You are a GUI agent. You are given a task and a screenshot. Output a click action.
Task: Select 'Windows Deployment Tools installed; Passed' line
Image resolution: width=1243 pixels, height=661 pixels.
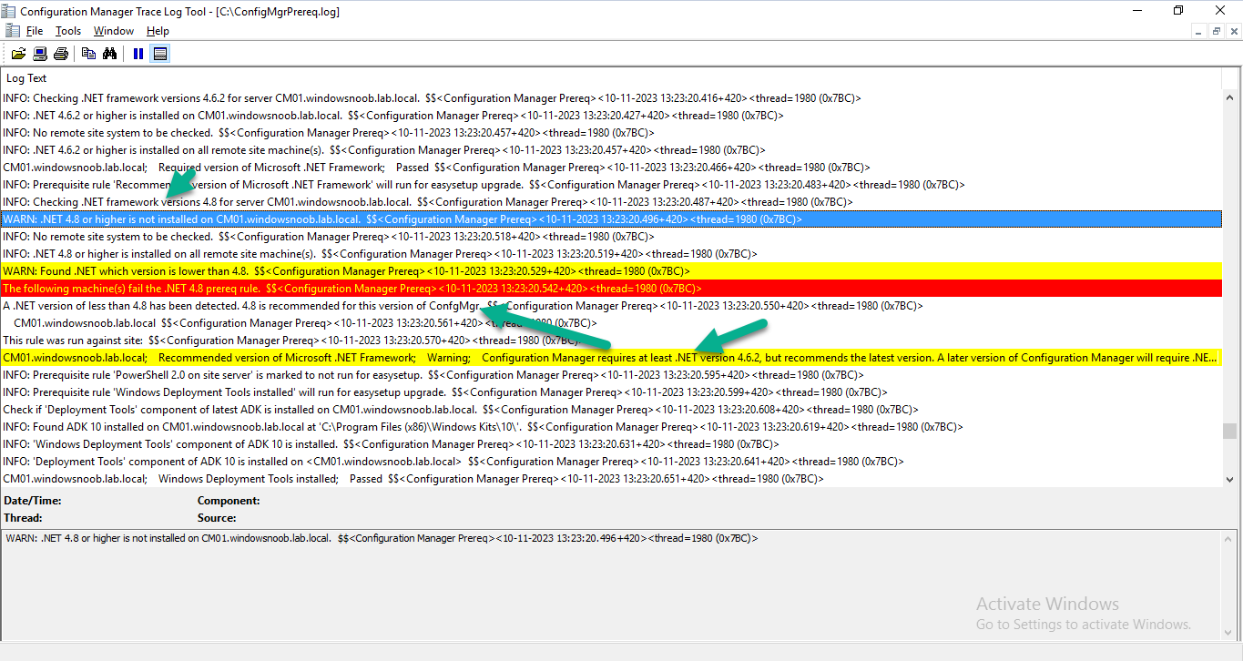(x=612, y=479)
